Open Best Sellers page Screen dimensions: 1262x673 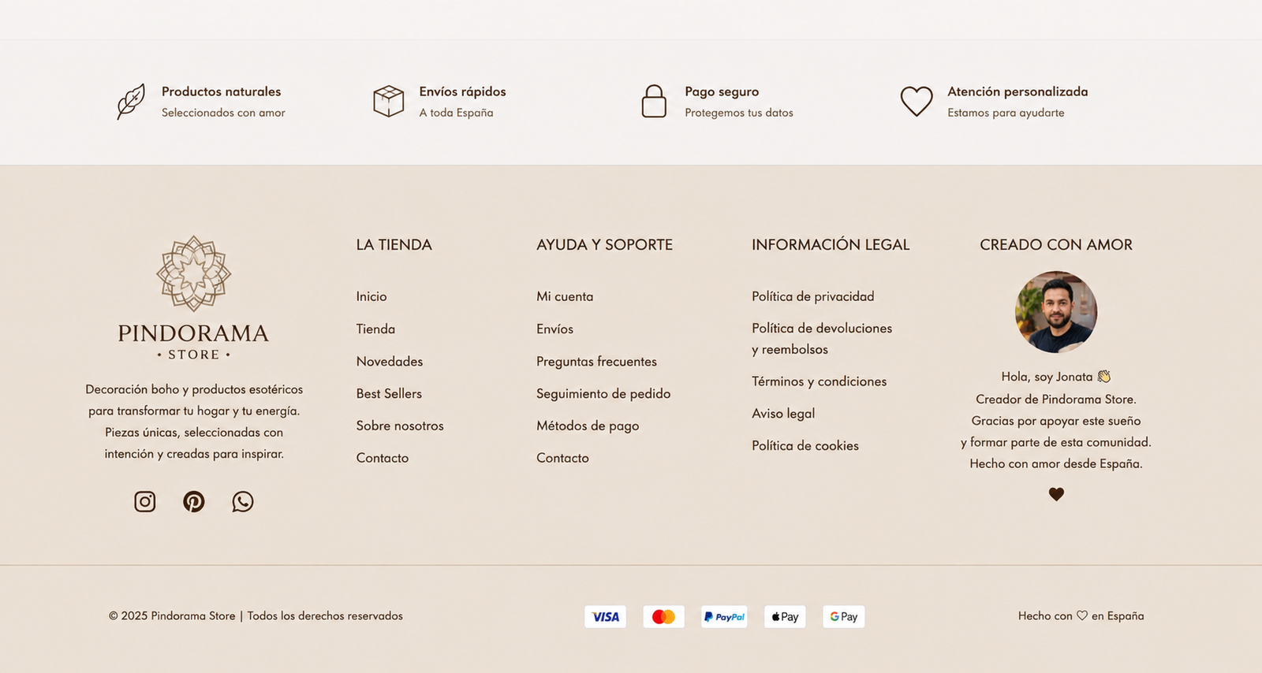coord(389,393)
